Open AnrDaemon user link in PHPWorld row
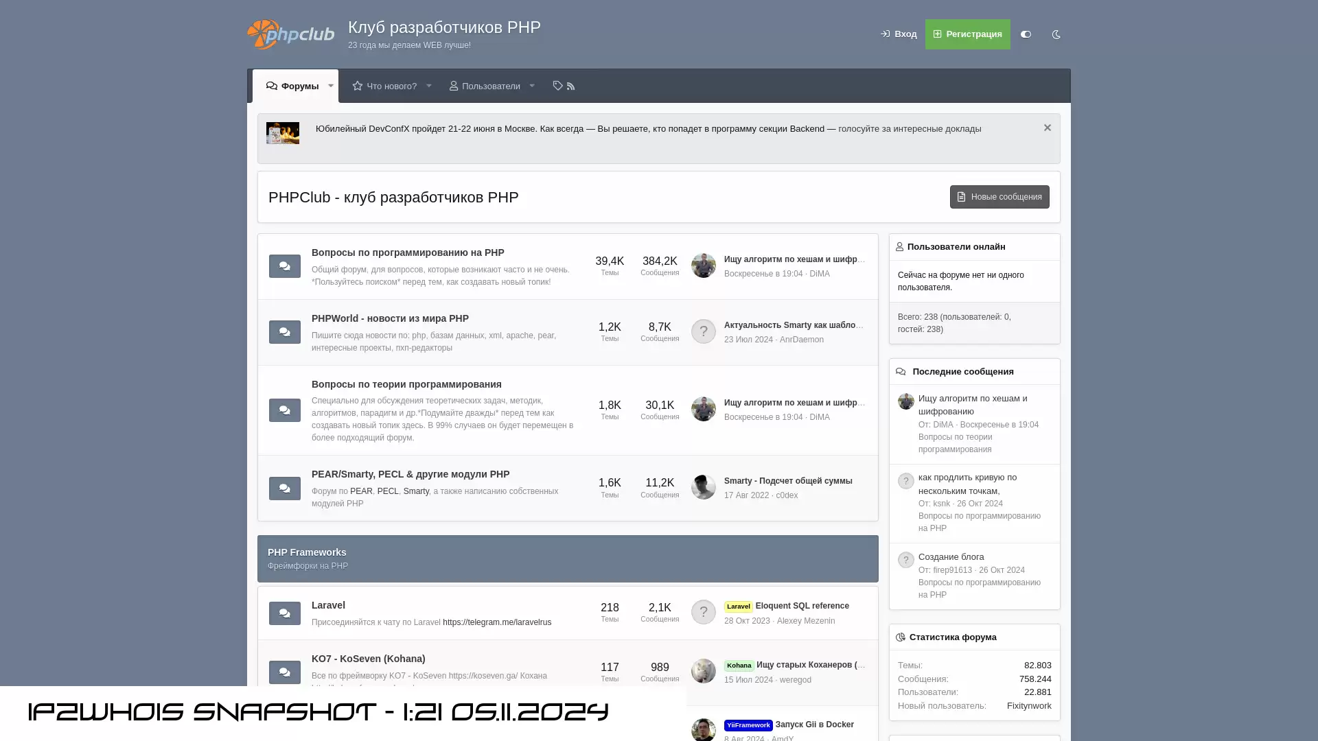This screenshot has height=741, width=1318. pos(802,340)
